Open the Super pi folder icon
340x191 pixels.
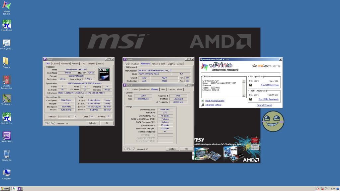coord(6,61)
